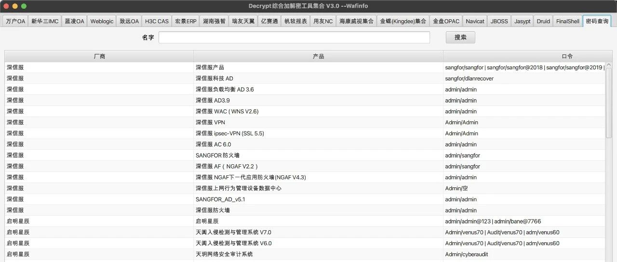Viewport: 617px width, 262px height.
Task: Select the 启明星辰 product cell
Action: click(319, 222)
